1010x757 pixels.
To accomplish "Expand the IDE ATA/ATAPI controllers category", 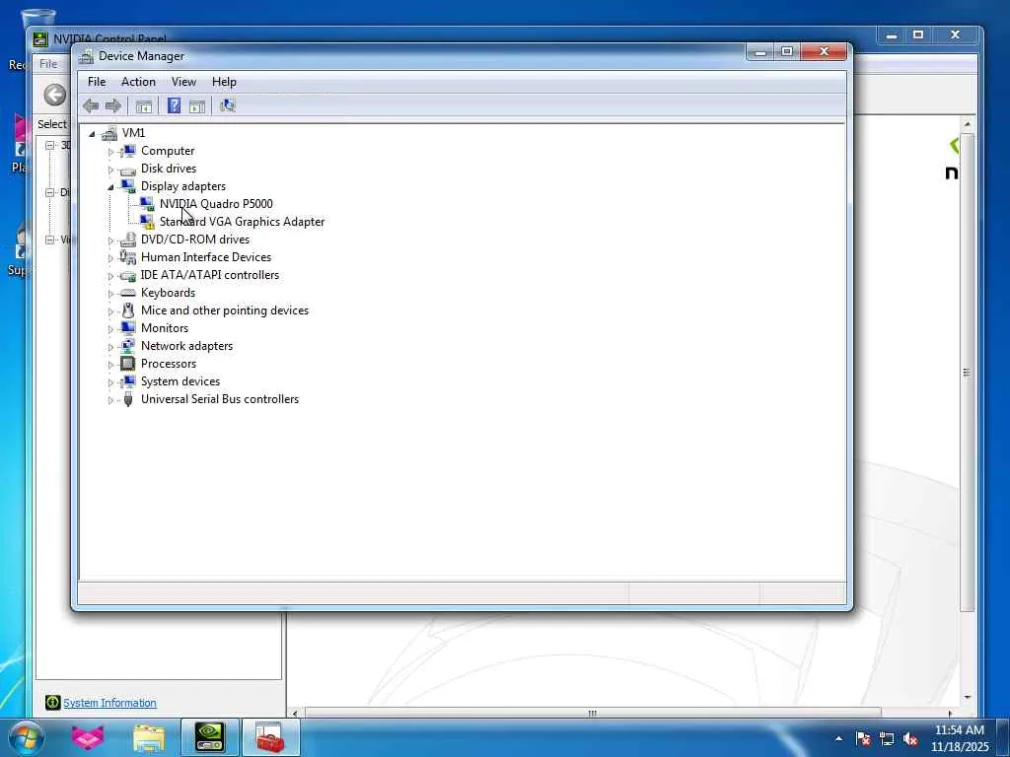I will 110,276.
